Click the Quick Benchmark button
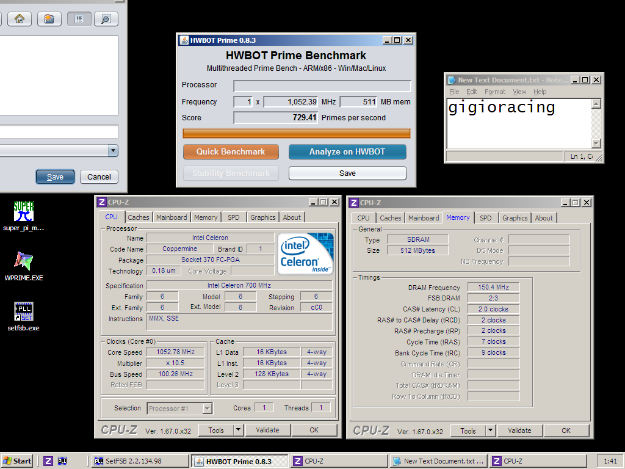This screenshot has height=469, width=625. (231, 151)
